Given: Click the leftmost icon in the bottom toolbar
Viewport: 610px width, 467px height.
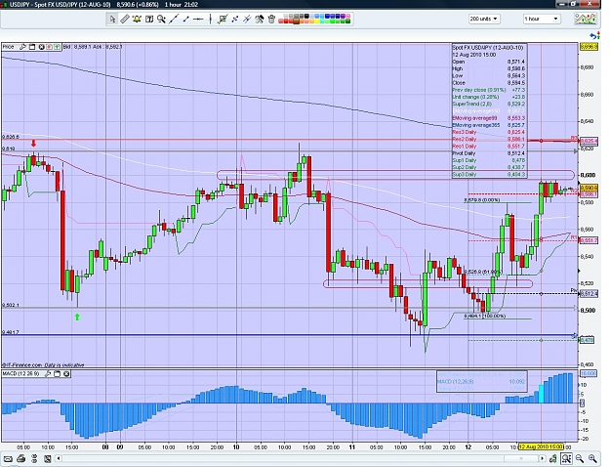Looking at the screenshot, I should [8, 458].
